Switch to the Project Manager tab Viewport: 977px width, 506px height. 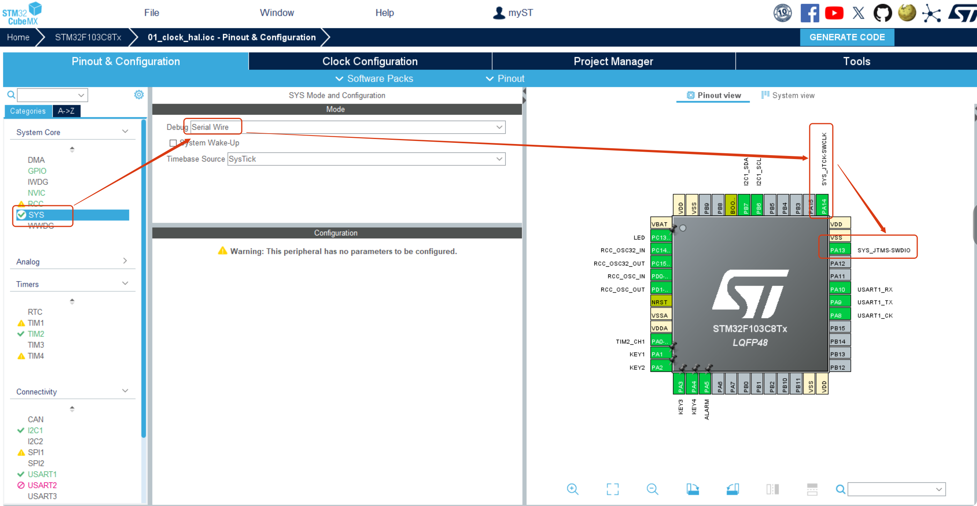tap(613, 61)
